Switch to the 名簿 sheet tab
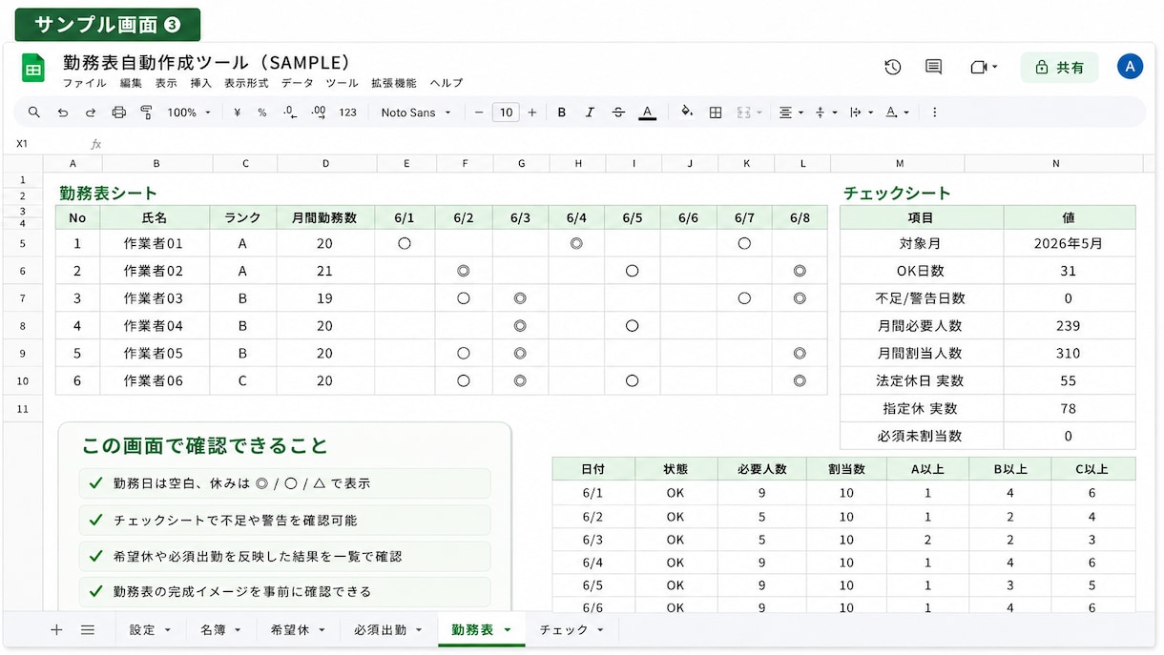 220,630
